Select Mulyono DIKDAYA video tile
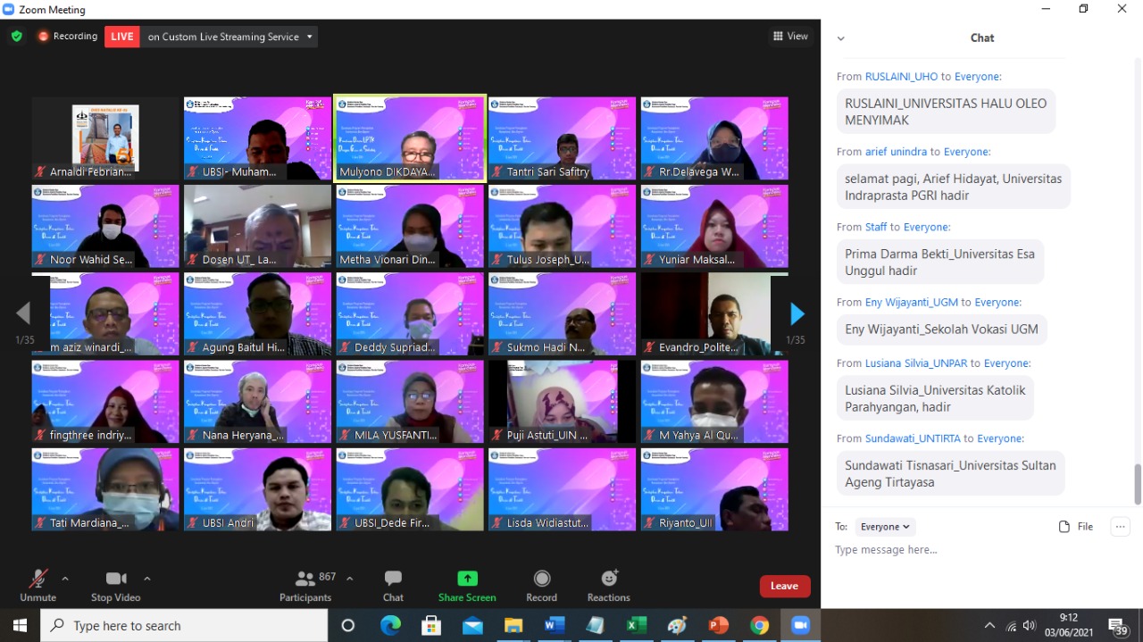 [410, 138]
